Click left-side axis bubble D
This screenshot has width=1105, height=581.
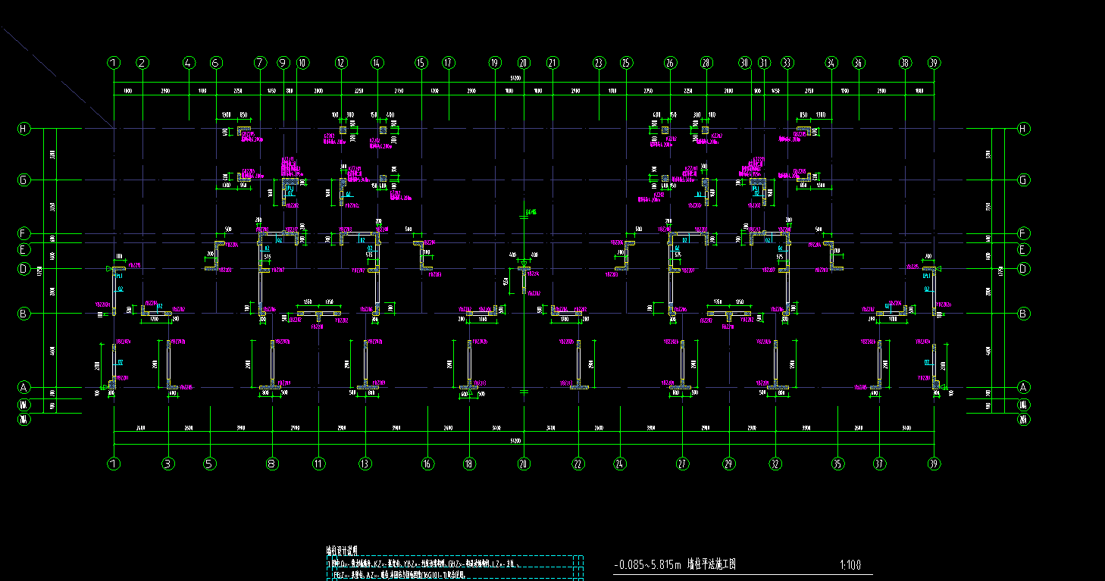23,269
